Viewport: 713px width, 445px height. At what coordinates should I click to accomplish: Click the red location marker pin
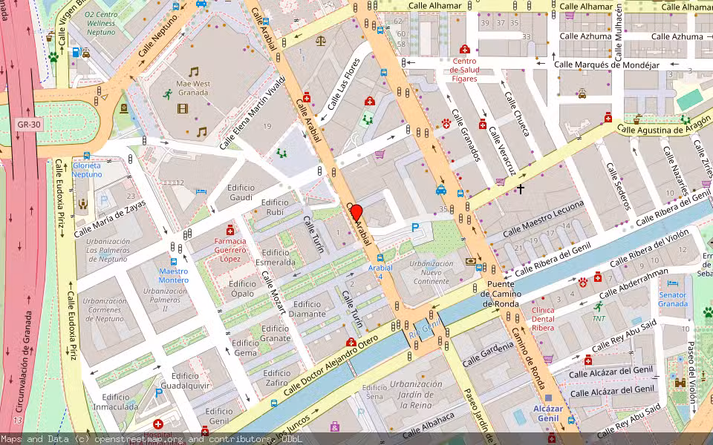click(357, 214)
